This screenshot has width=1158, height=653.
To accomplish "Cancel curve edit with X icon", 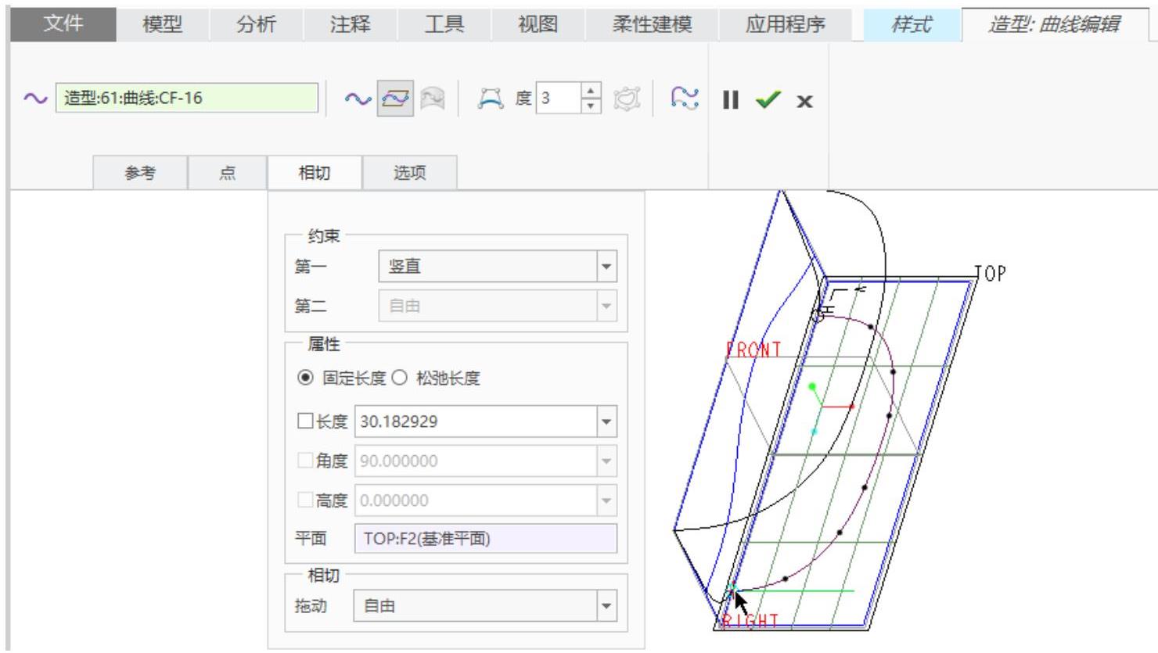I will tap(804, 101).
